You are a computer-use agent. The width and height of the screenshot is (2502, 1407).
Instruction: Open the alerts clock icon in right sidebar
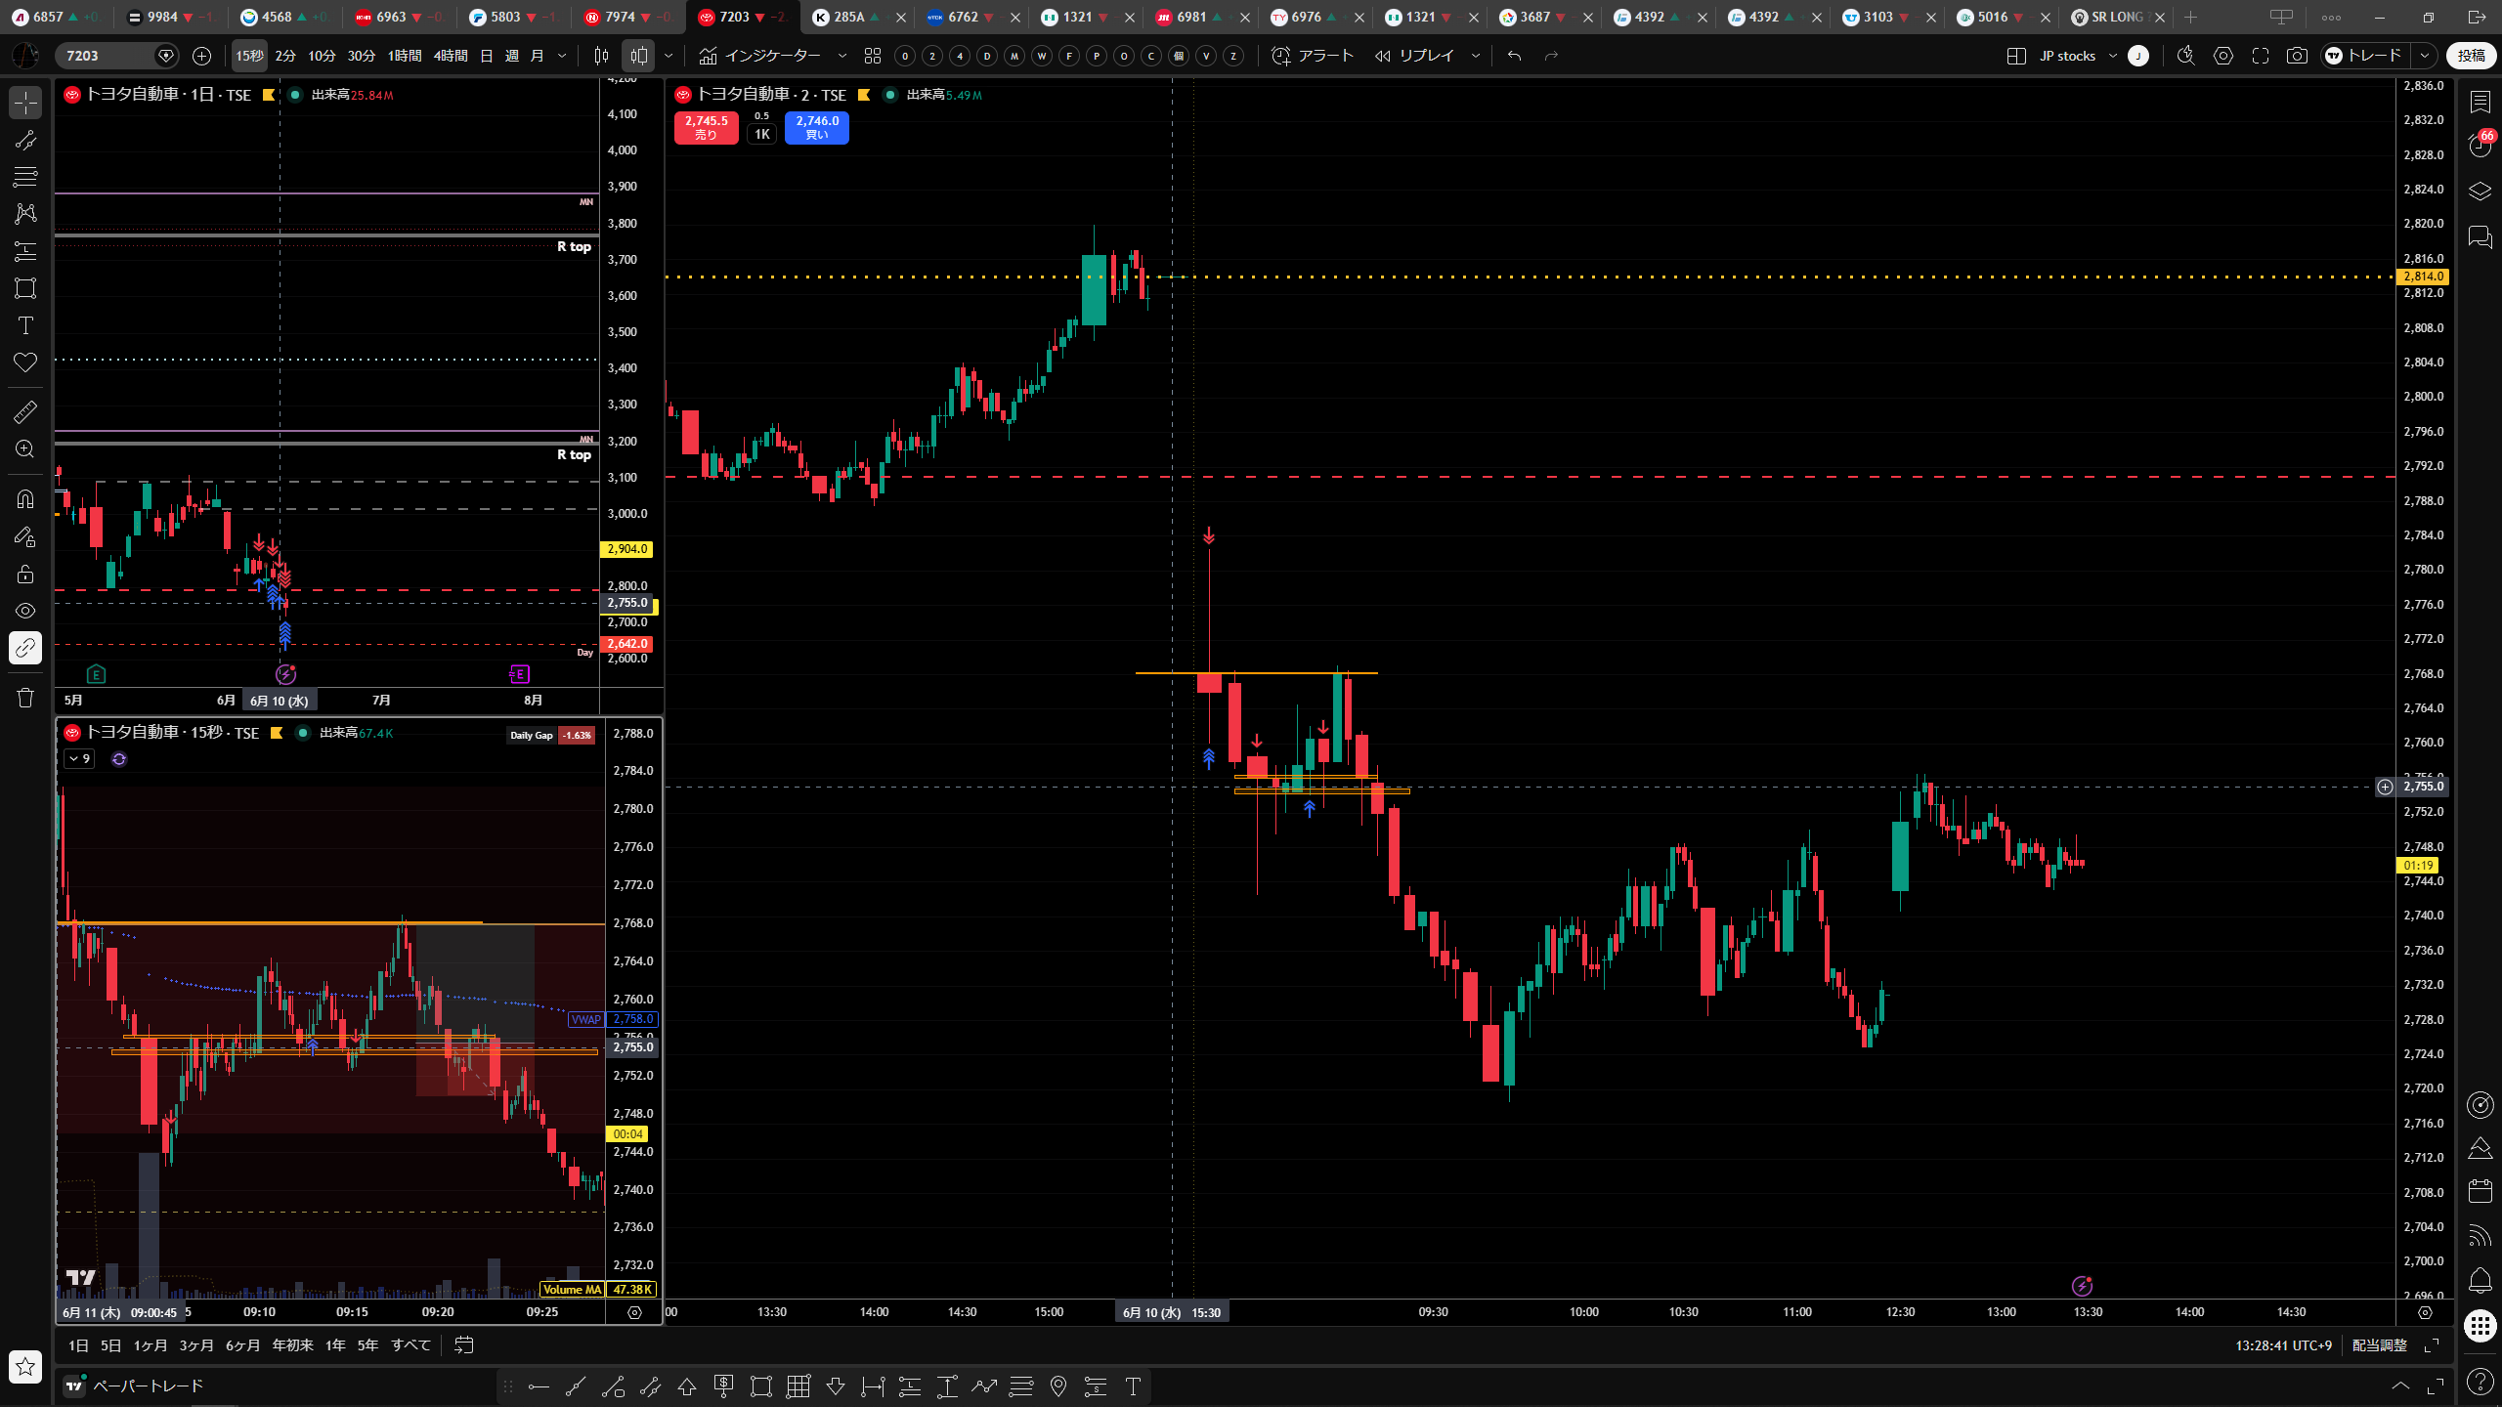pyautogui.click(x=2480, y=145)
